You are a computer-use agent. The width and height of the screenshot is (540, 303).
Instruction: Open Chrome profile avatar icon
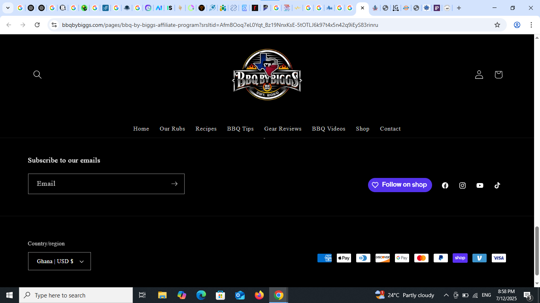[517, 25]
